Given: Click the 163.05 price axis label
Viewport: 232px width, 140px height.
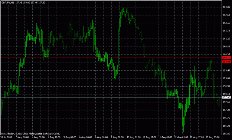Looking at the screenshot, I should click(226, 7).
